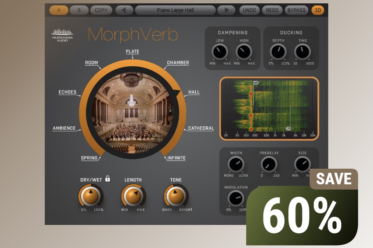
Task: Select the AMBIENCE reverb type
Action: (x=64, y=128)
